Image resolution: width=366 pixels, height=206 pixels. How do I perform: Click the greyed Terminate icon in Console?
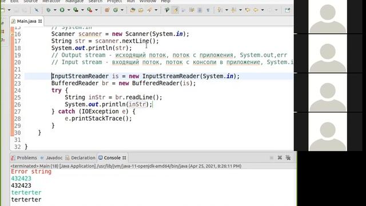click(x=272, y=158)
